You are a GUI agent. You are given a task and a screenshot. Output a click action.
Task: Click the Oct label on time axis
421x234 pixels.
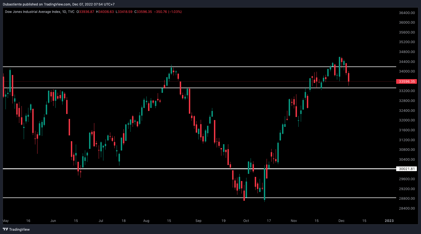246,221
